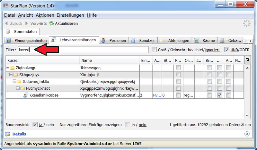Toggle A... checkbox in Jbduvmqjmkltx row

229,81
